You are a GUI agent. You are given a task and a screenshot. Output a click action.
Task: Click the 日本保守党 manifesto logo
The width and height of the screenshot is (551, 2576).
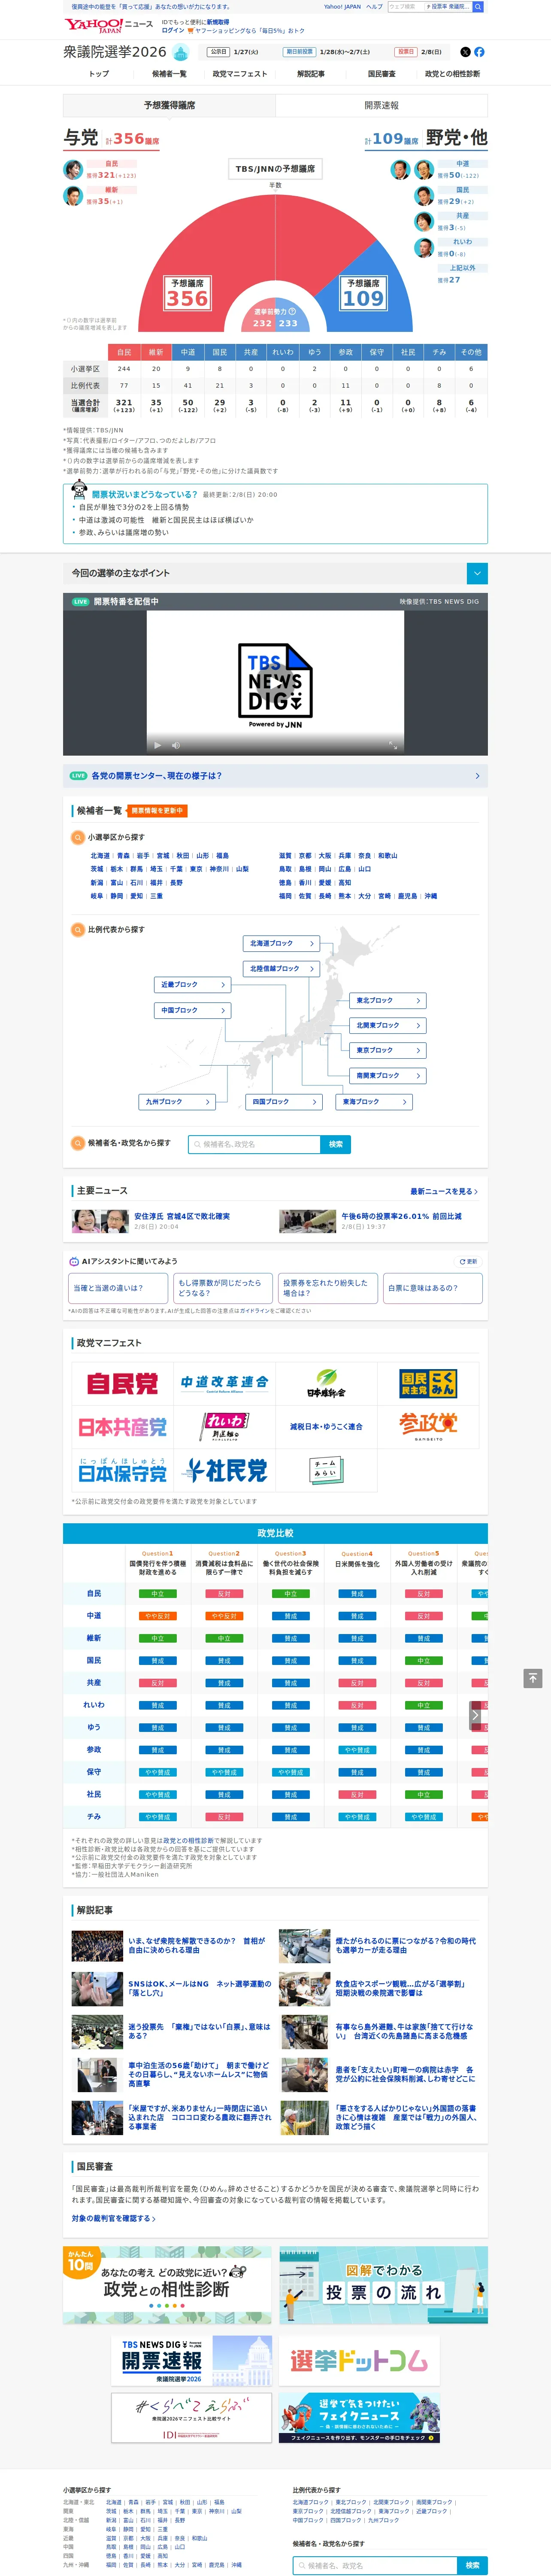(122, 1470)
